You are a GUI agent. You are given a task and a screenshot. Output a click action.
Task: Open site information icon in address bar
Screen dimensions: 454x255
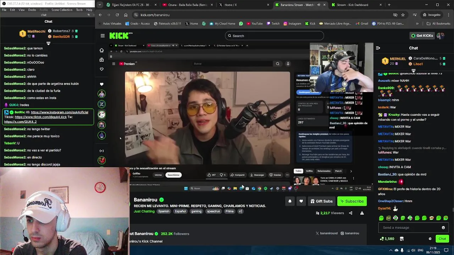136,15
